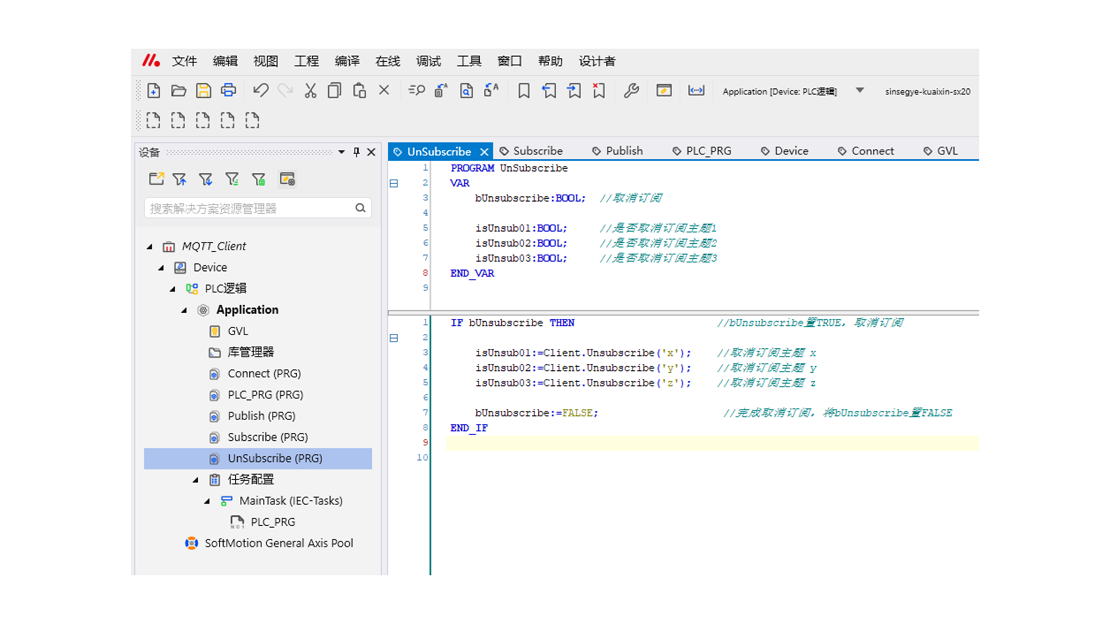Click the search magnifier in solution explorer
This screenshot has width=1110, height=624.
(x=360, y=208)
